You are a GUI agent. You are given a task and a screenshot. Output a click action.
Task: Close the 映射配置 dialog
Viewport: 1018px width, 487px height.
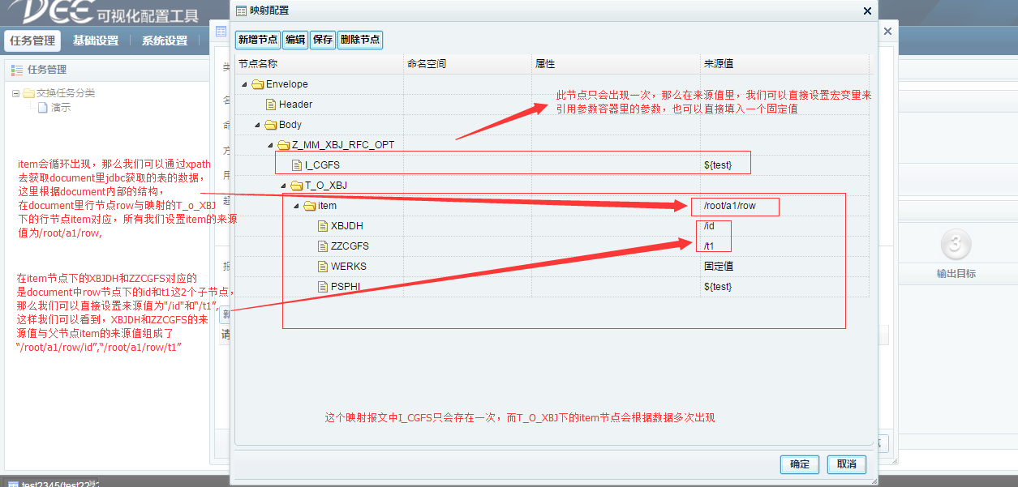(x=867, y=11)
